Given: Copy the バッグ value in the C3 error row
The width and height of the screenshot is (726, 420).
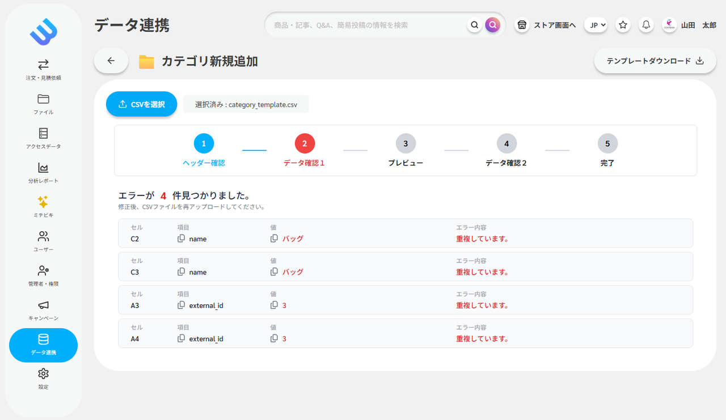Looking at the screenshot, I should pyautogui.click(x=273, y=271).
